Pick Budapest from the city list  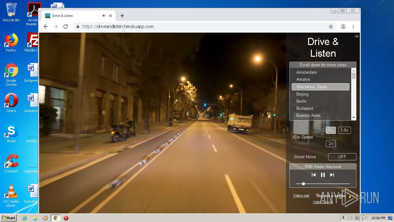pyautogui.click(x=320, y=108)
